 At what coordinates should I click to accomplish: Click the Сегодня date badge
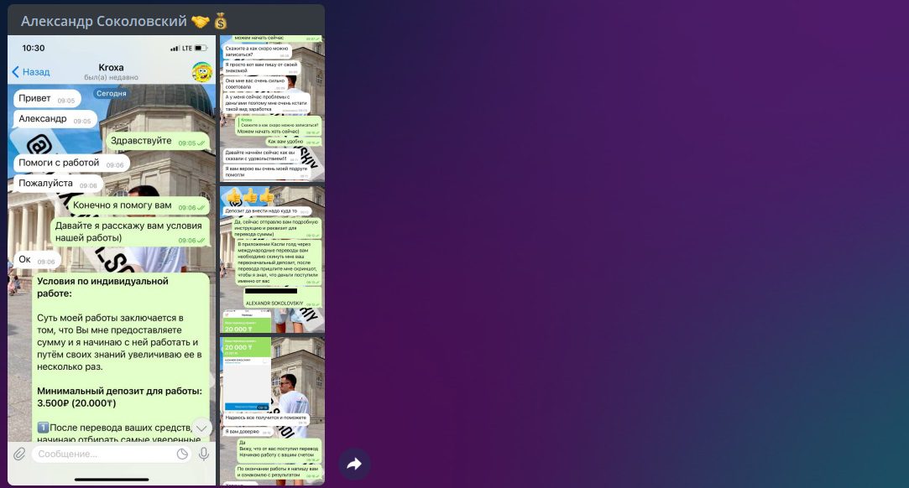tap(112, 93)
